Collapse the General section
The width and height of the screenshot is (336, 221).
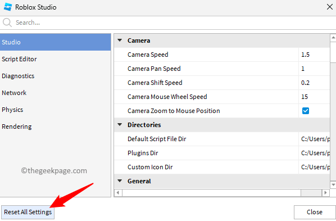[120, 181]
